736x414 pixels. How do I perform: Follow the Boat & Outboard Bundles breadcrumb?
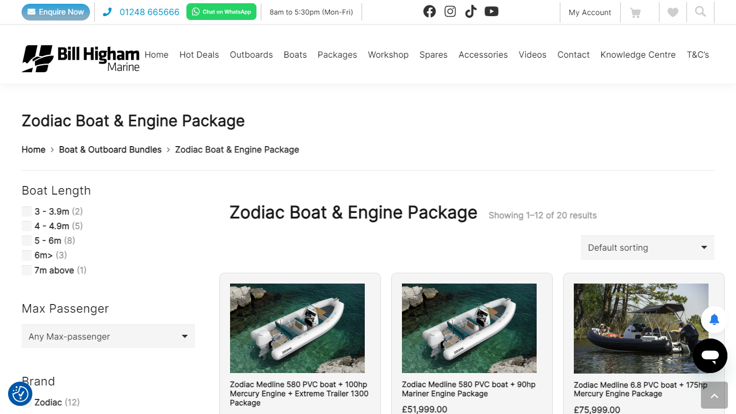[x=110, y=149]
